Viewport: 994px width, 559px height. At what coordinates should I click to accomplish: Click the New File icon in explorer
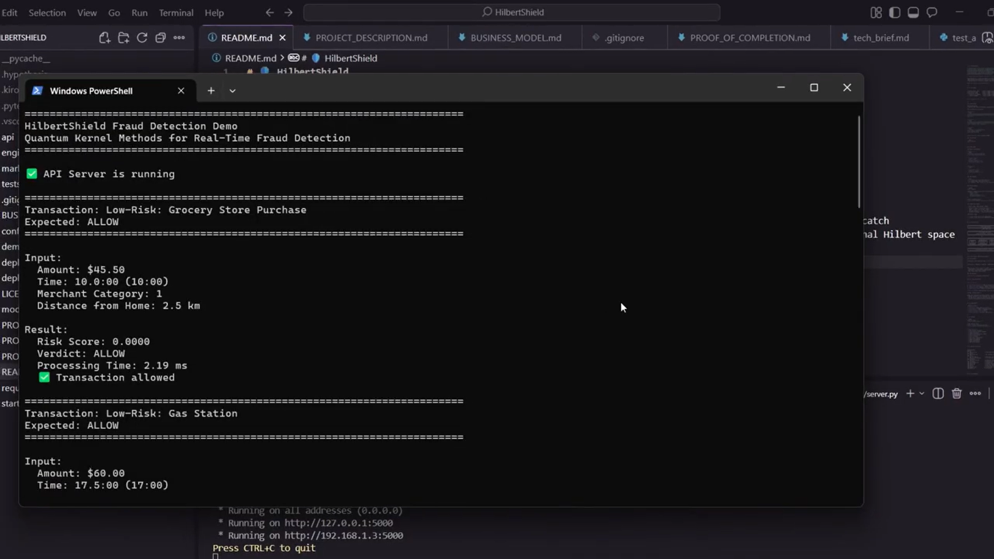(105, 38)
